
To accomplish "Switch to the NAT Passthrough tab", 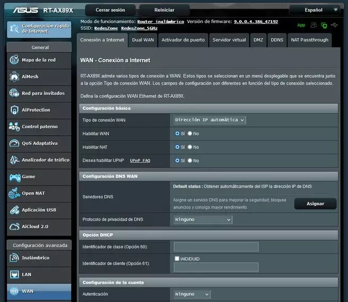I will (309, 40).
